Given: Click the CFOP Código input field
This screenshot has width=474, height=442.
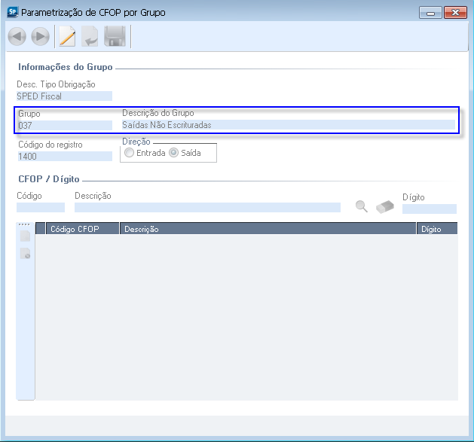Looking at the screenshot, I should coord(41,207).
